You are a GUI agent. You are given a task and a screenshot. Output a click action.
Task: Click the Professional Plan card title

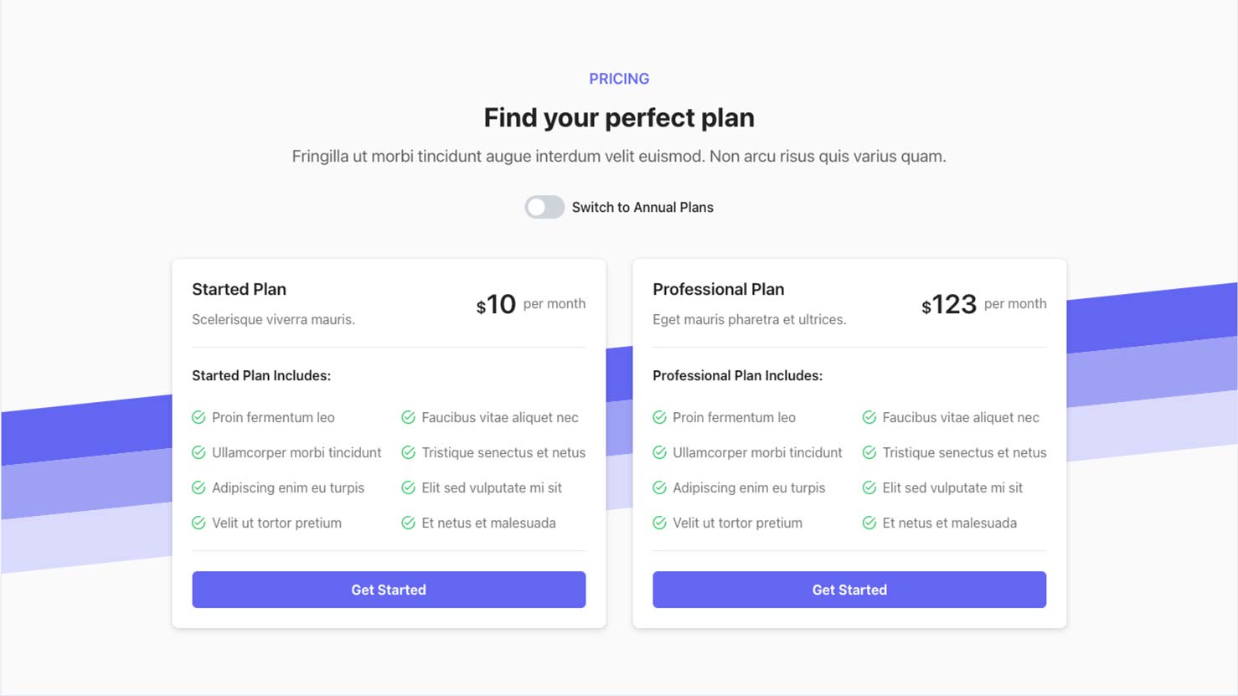(719, 289)
